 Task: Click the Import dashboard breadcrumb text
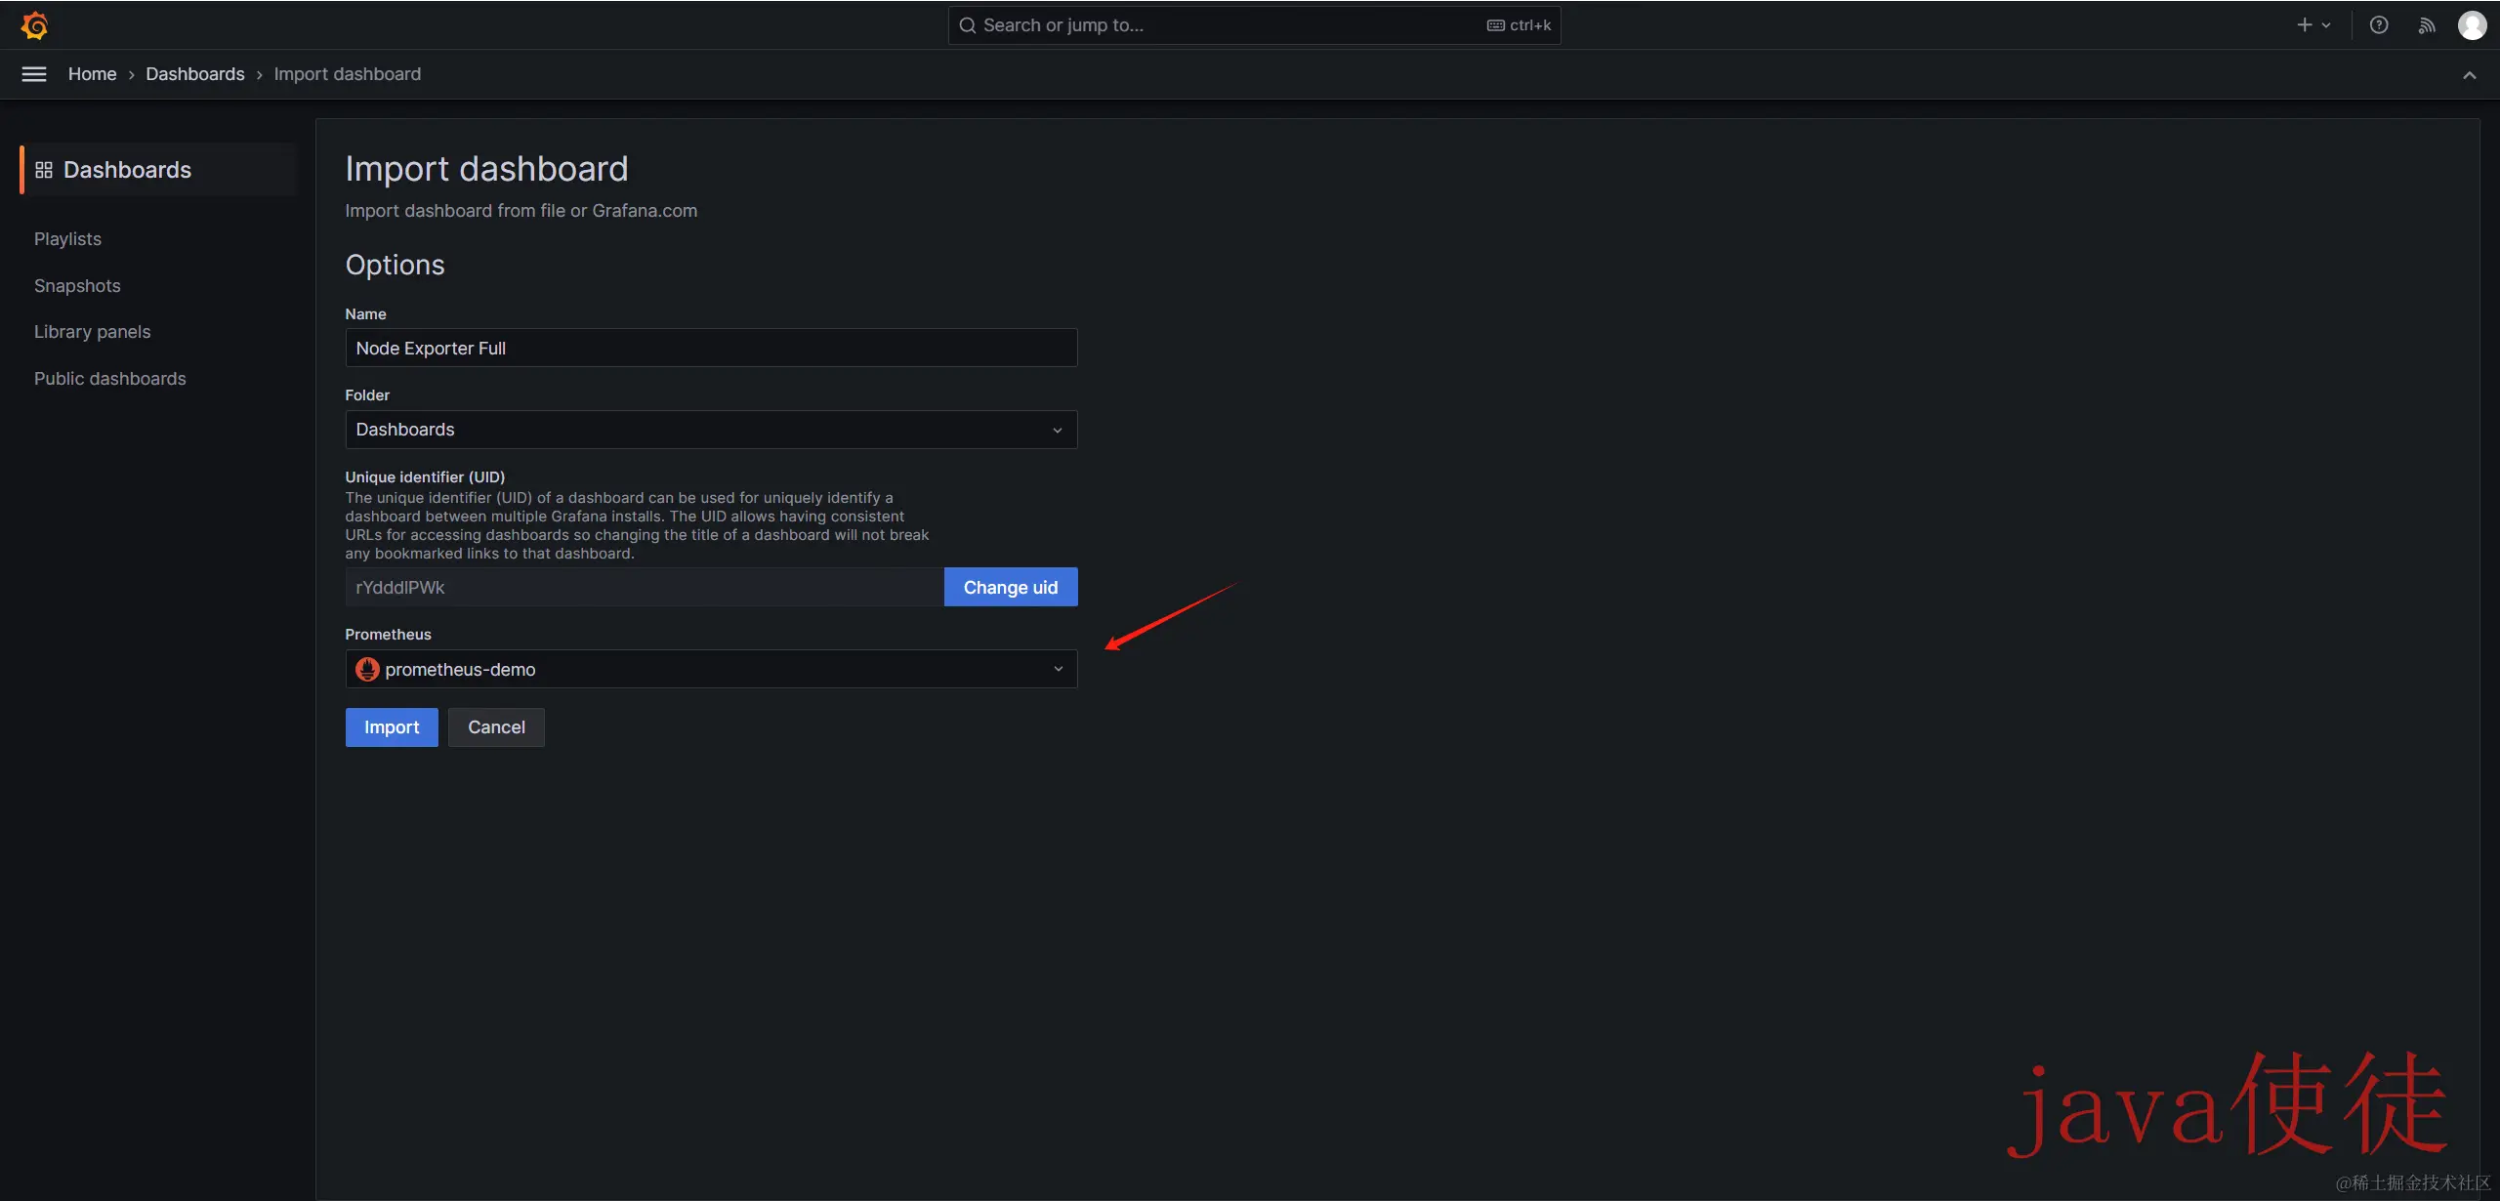coord(348,74)
